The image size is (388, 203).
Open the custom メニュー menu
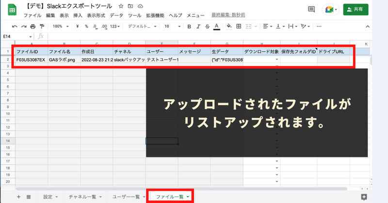(x=195, y=16)
